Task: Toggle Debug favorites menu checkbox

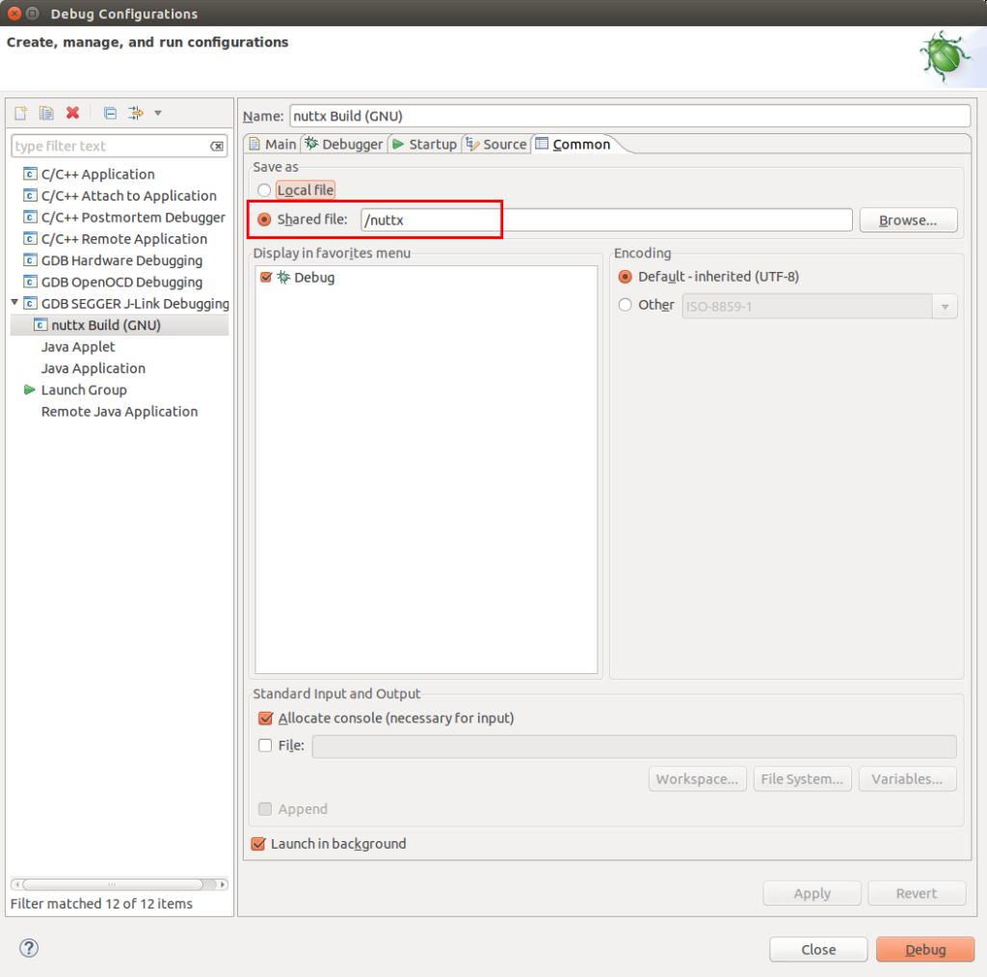Action: pos(266,277)
